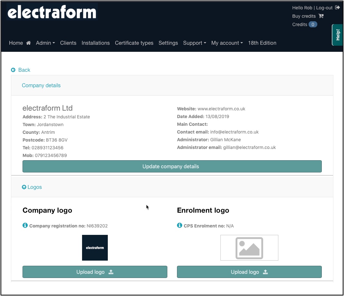This screenshot has height=296, width=344.
Task: Click address 2 The Industrial Estate
Action: pos(67,117)
